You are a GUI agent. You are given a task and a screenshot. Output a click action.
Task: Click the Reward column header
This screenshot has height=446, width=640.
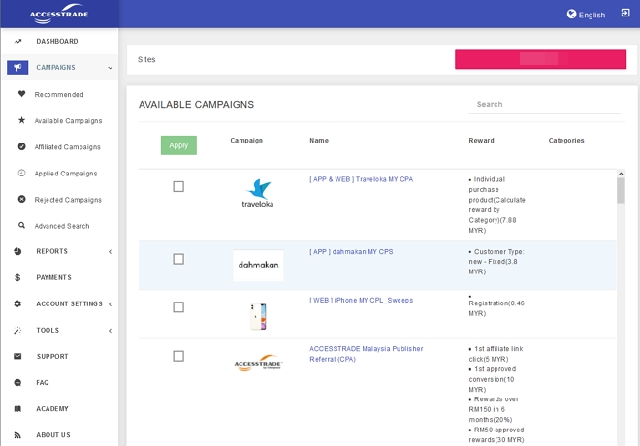tap(481, 140)
